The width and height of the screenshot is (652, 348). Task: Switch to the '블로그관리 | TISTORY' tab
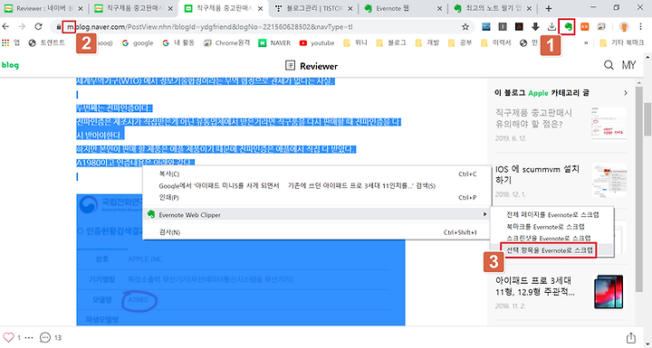(x=314, y=8)
